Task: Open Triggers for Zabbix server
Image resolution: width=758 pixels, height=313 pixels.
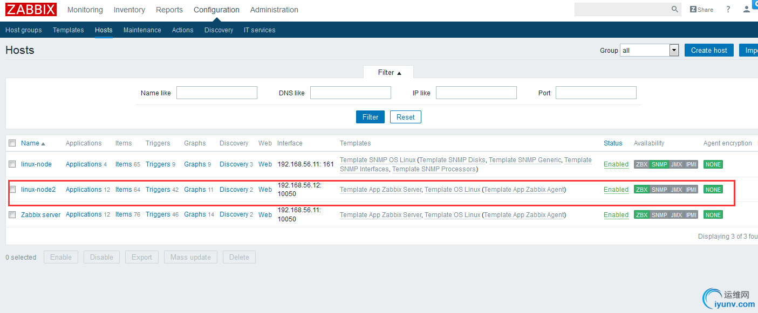Action: tap(158, 214)
